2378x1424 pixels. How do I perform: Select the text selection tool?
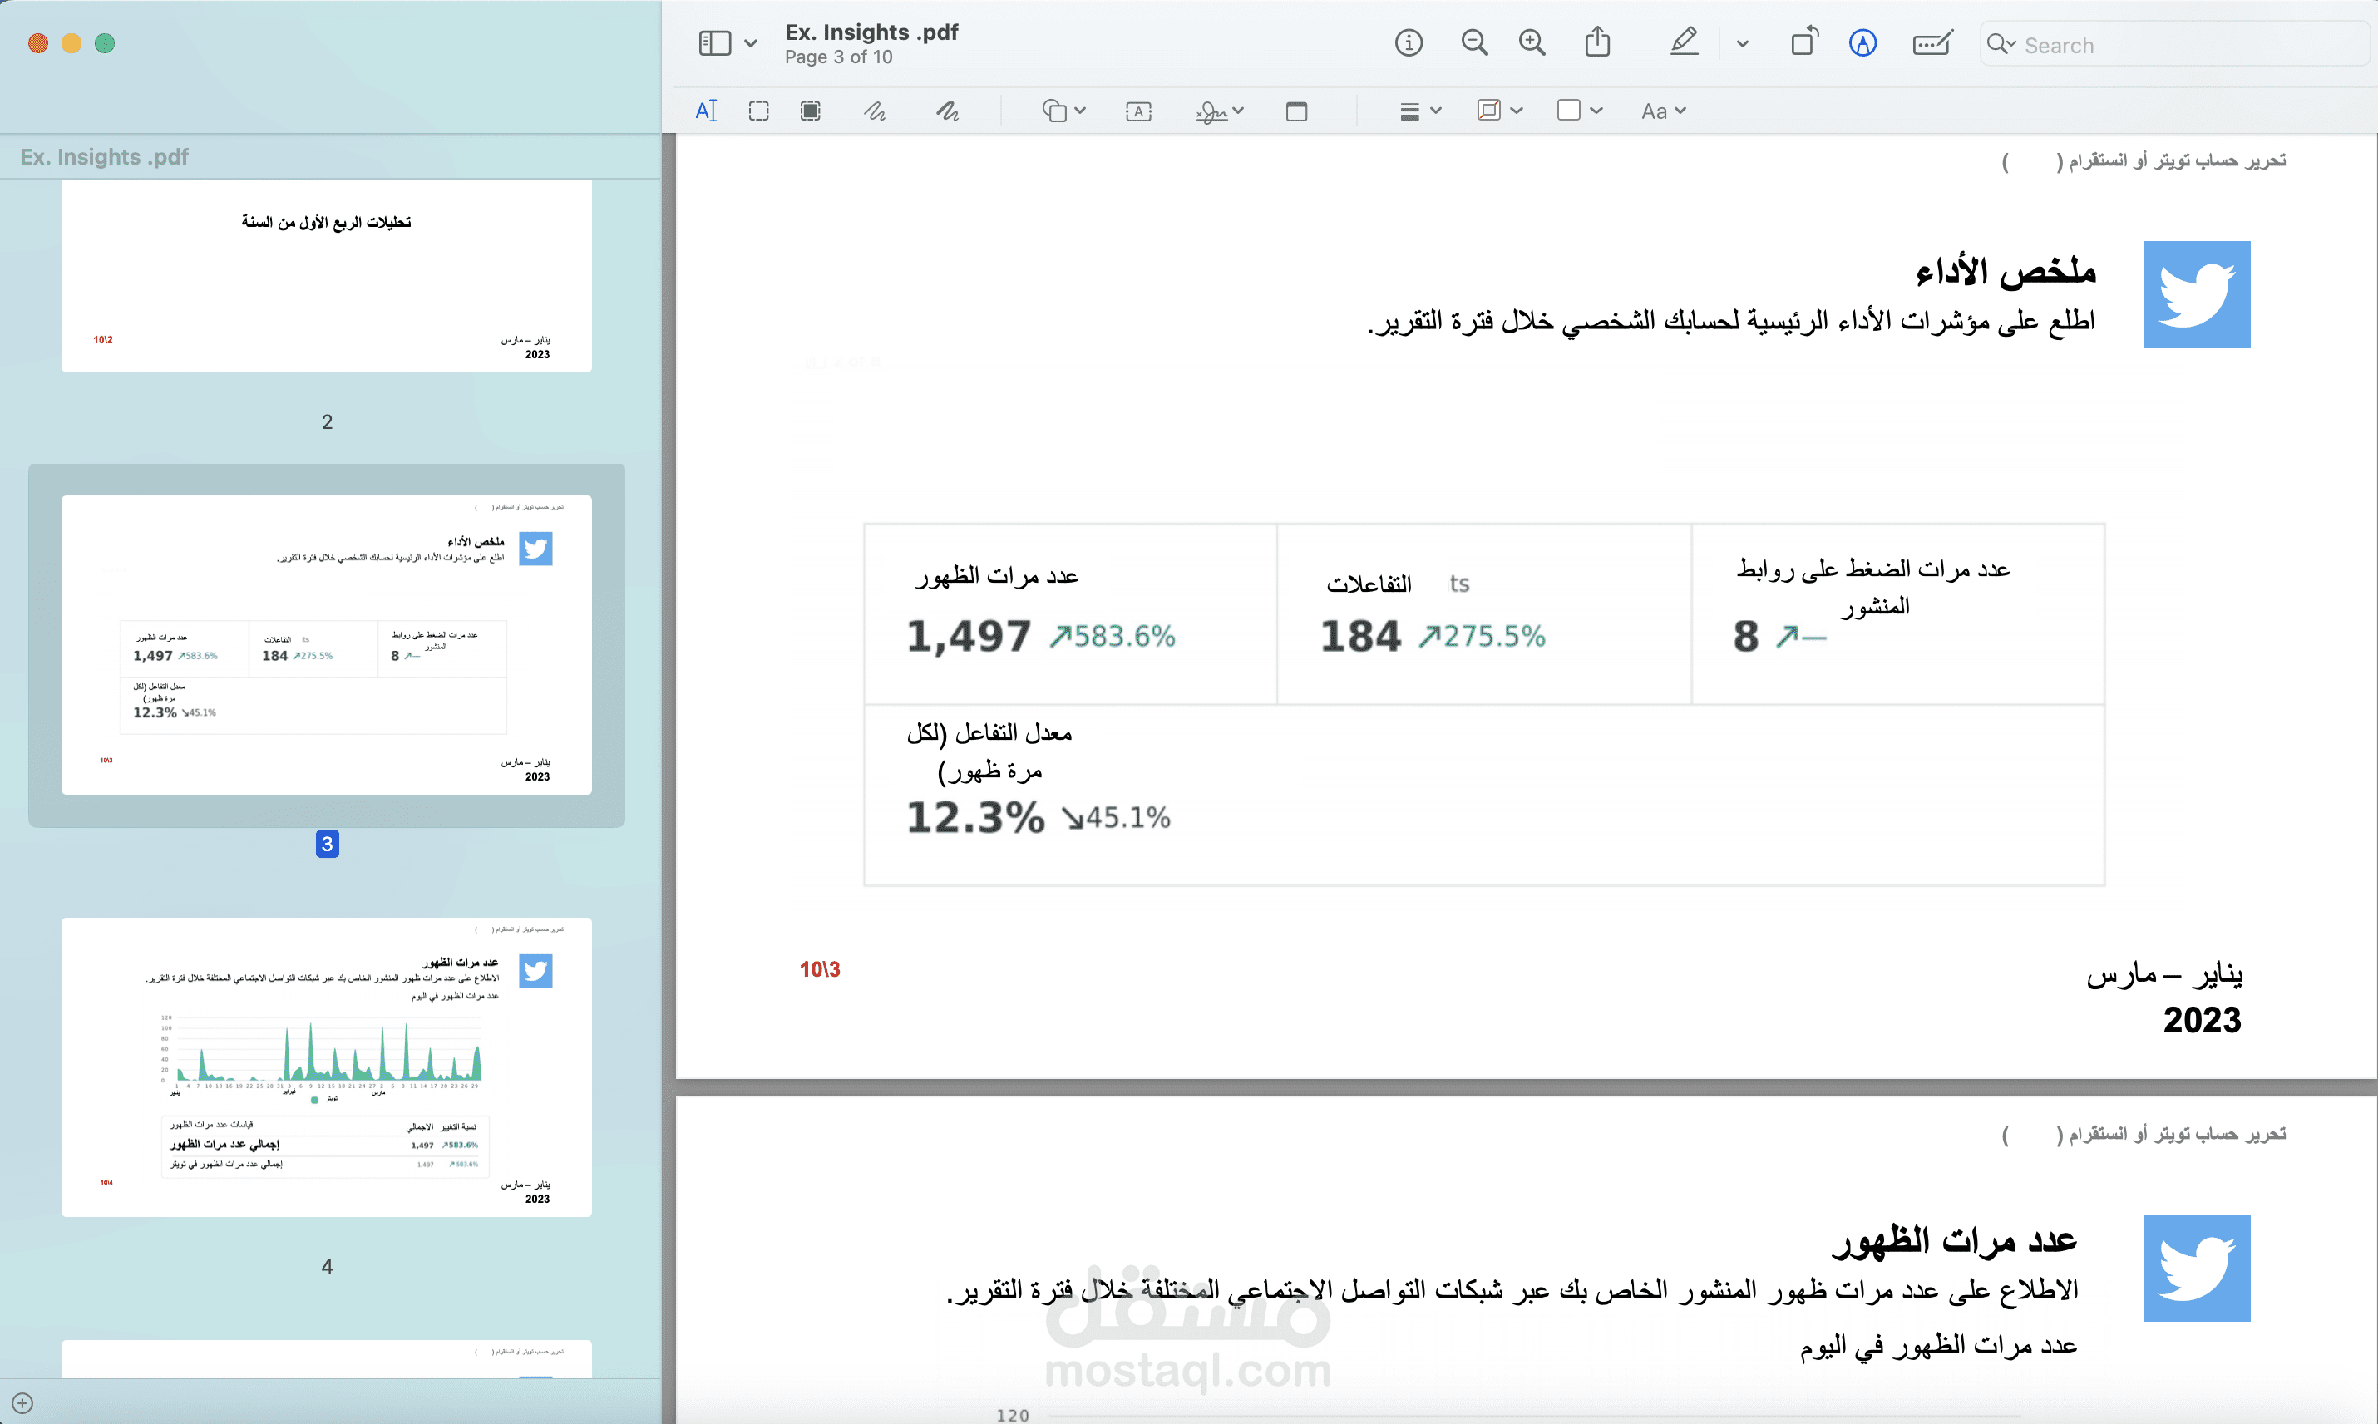[x=706, y=111]
